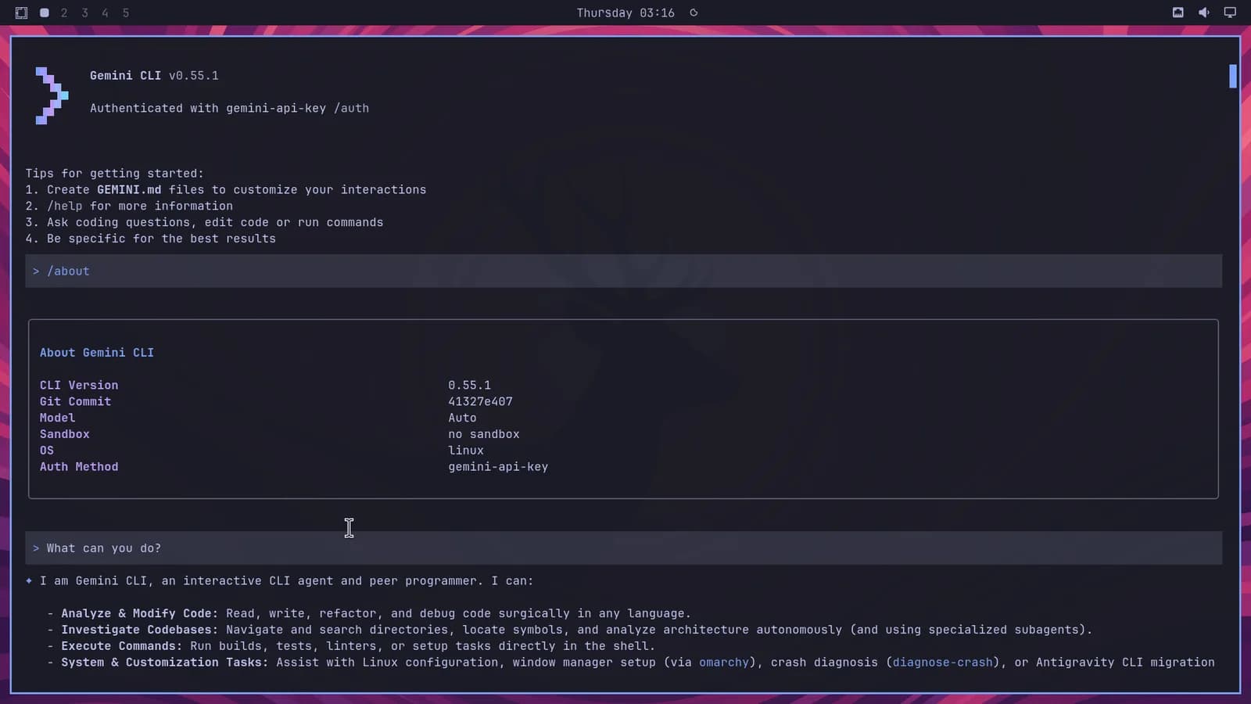Click the 'Gemini CLI' title text
1251x704 pixels.
125,76
